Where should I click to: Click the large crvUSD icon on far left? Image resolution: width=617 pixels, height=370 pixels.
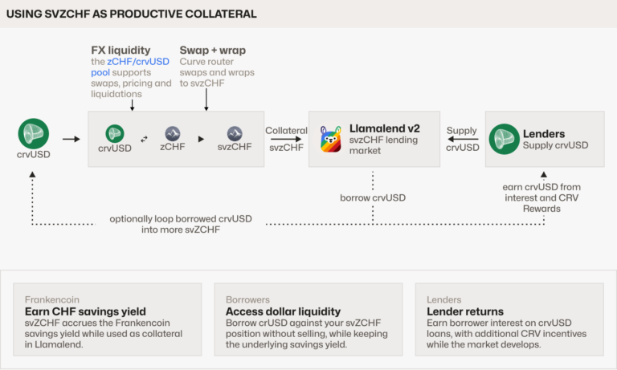34,134
